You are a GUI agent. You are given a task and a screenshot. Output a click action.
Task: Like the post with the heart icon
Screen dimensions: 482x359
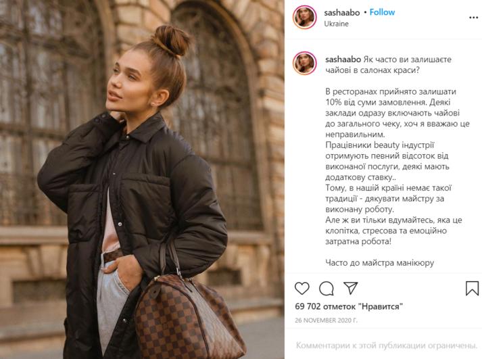[302, 288]
